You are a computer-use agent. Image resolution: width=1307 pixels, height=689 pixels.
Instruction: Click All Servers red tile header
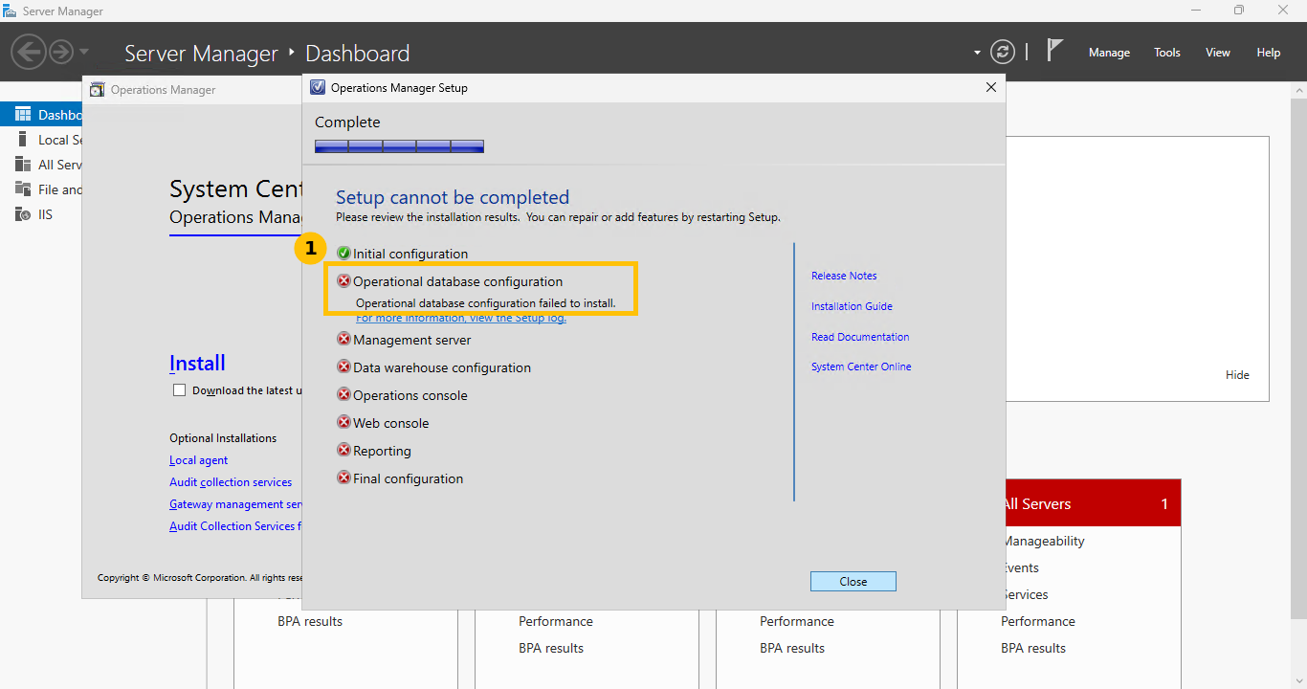click(1092, 503)
